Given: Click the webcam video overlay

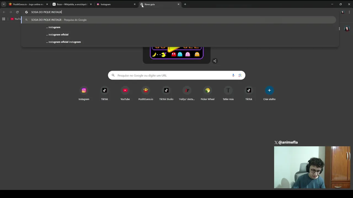Looking at the screenshot, I should coord(312,167).
